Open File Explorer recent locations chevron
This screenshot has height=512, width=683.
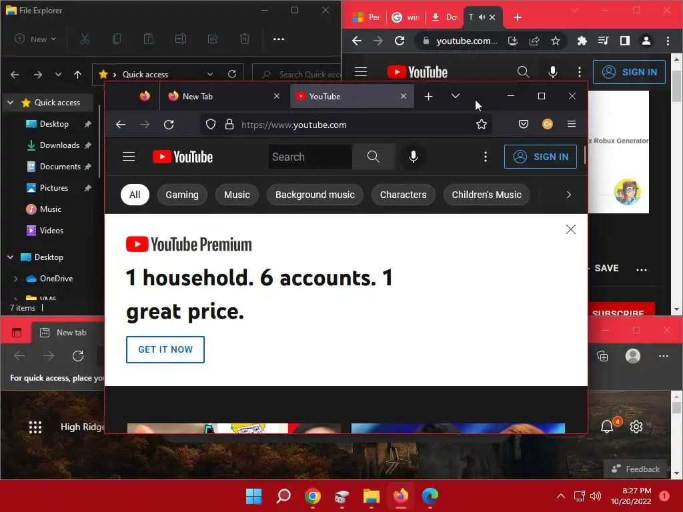[x=58, y=75]
